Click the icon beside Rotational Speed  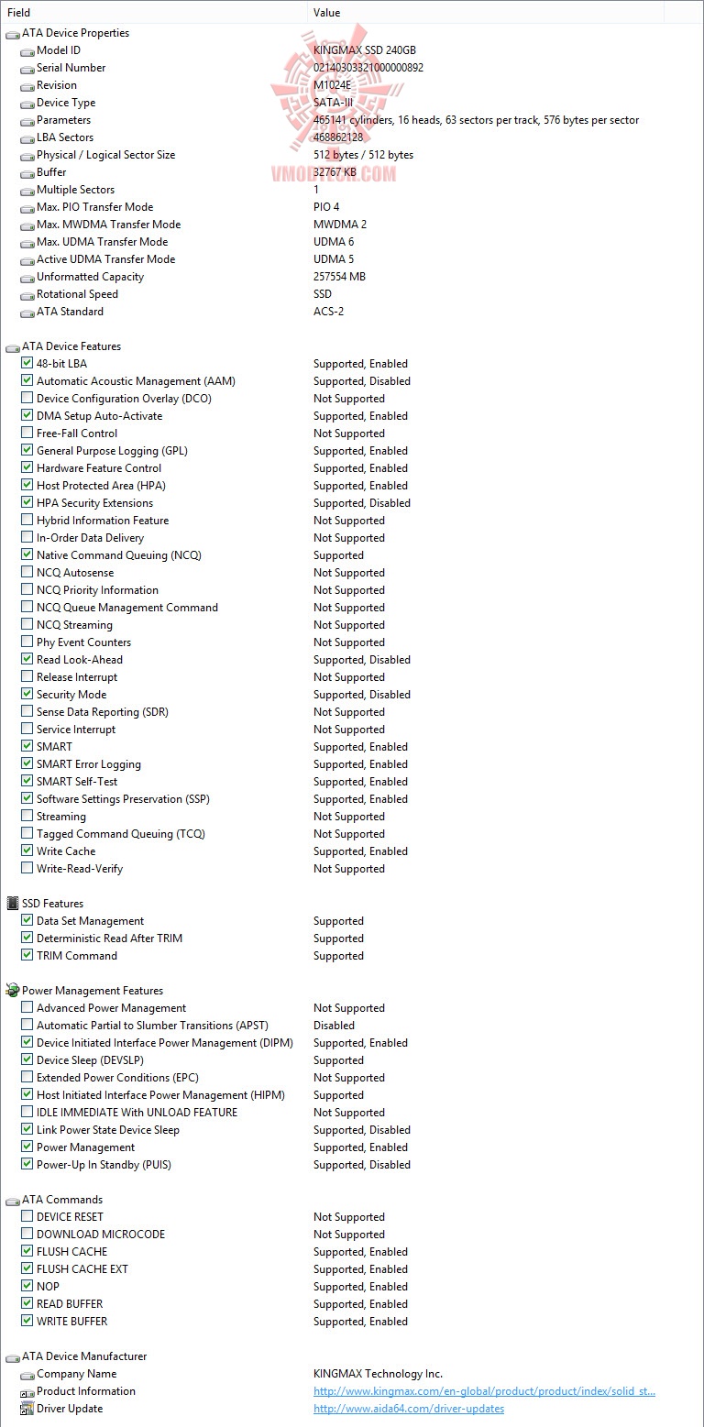pyautogui.click(x=27, y=295)
